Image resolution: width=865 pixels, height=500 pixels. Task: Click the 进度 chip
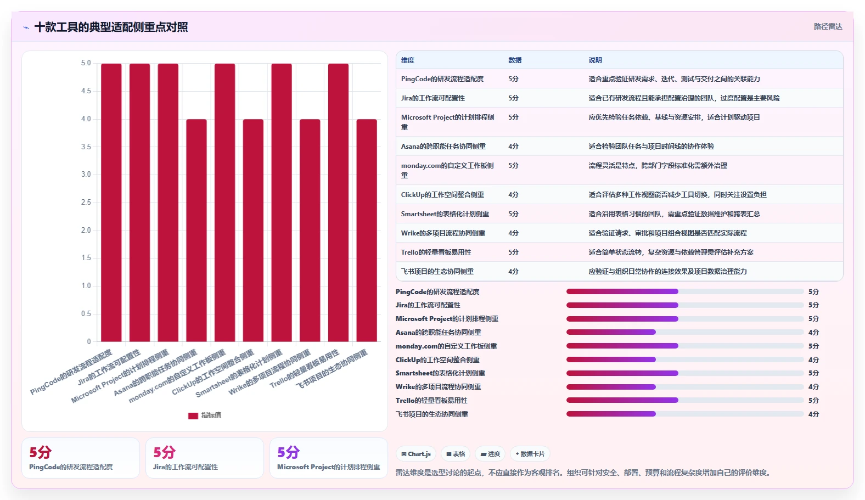[x=490, y=454]
